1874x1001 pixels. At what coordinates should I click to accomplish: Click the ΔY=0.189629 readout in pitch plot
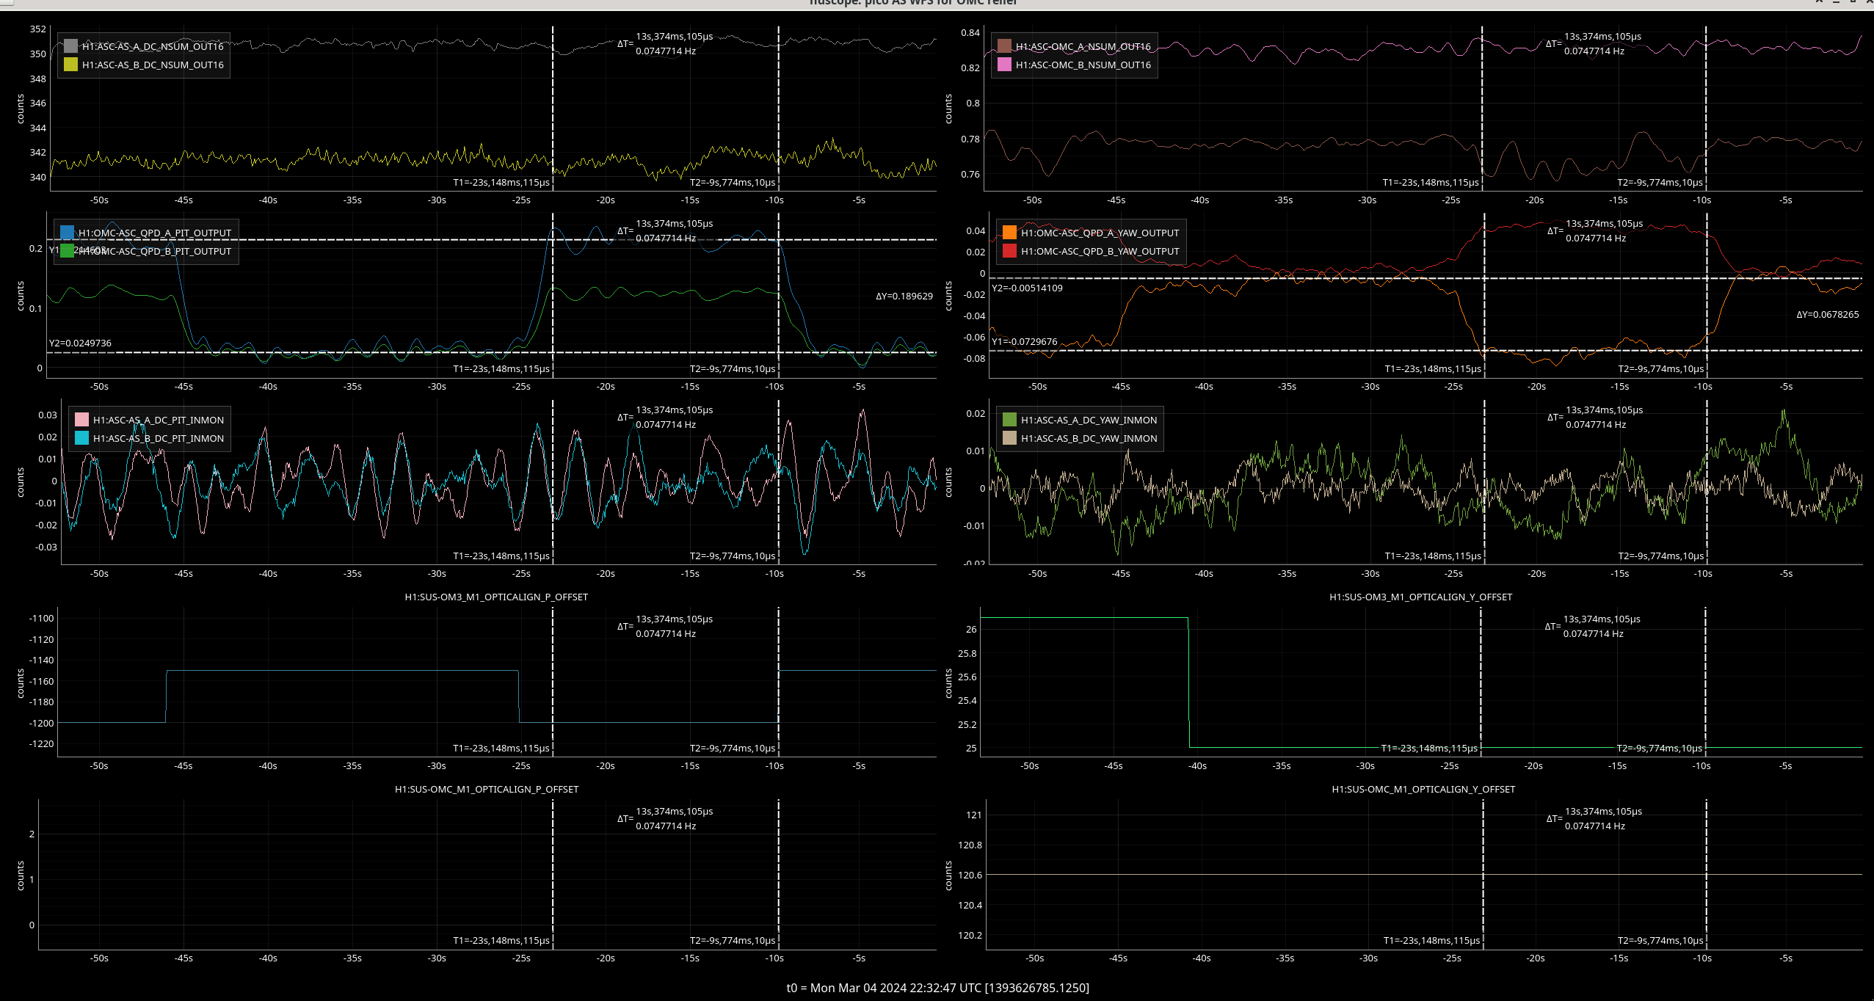pos(904,296)
